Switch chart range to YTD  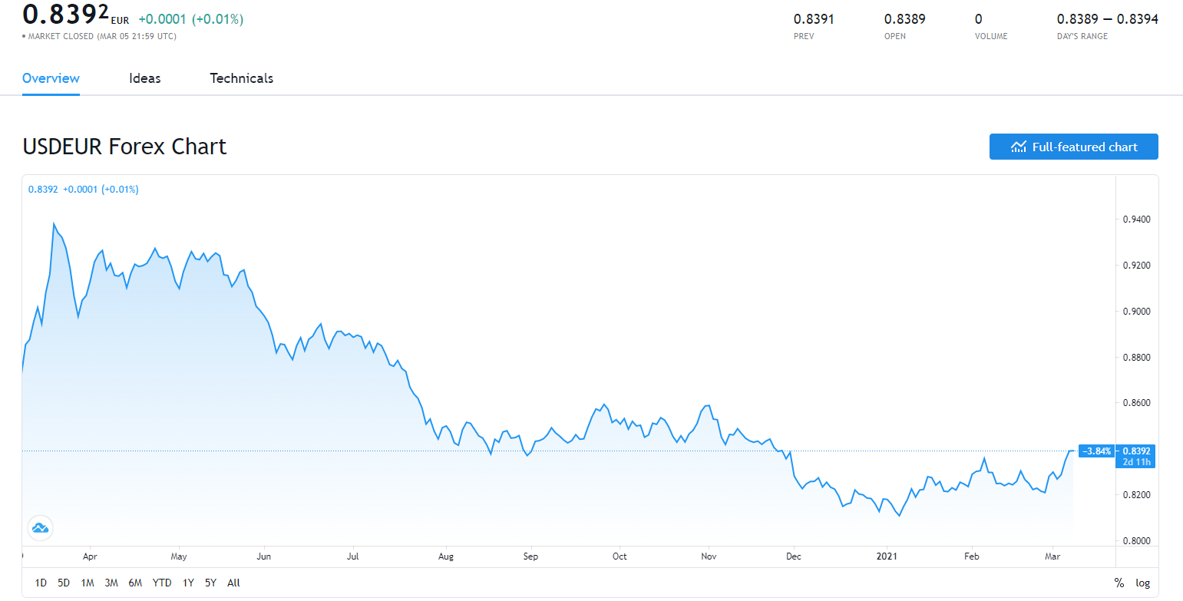click(x=162, y=583)
